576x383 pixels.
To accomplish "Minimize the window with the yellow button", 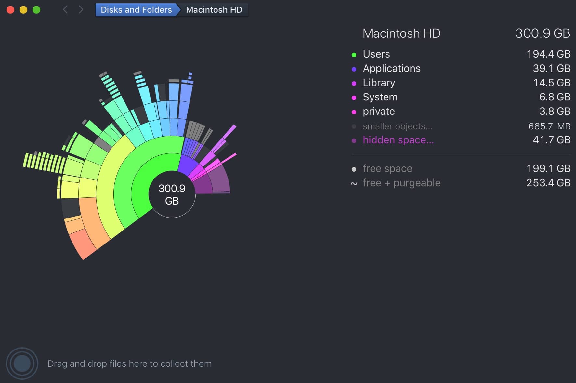I will pyautogui.click(x=23, y=10).
